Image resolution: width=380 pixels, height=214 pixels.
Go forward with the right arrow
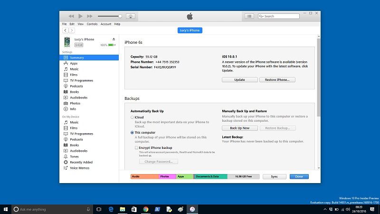(x=72, y=30)
